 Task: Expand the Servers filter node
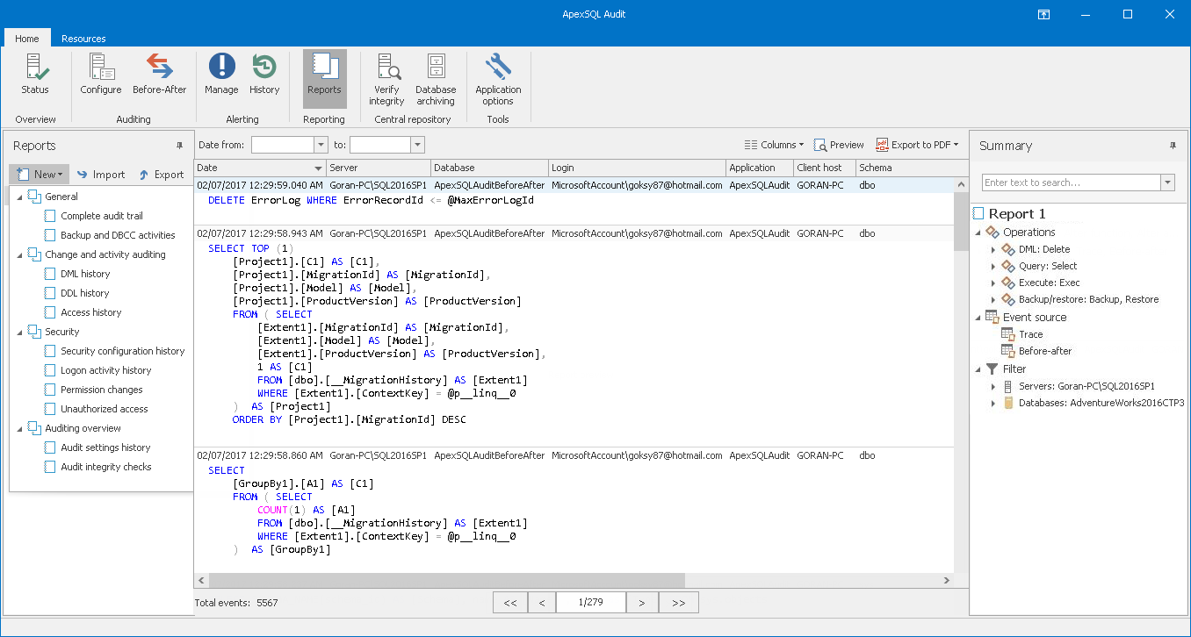pos(993,387)
